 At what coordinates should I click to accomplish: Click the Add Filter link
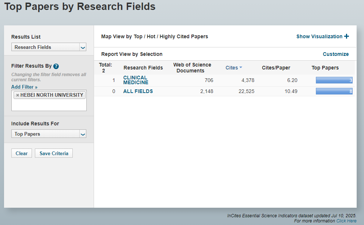pyautogui.click(x=24, y=87)
